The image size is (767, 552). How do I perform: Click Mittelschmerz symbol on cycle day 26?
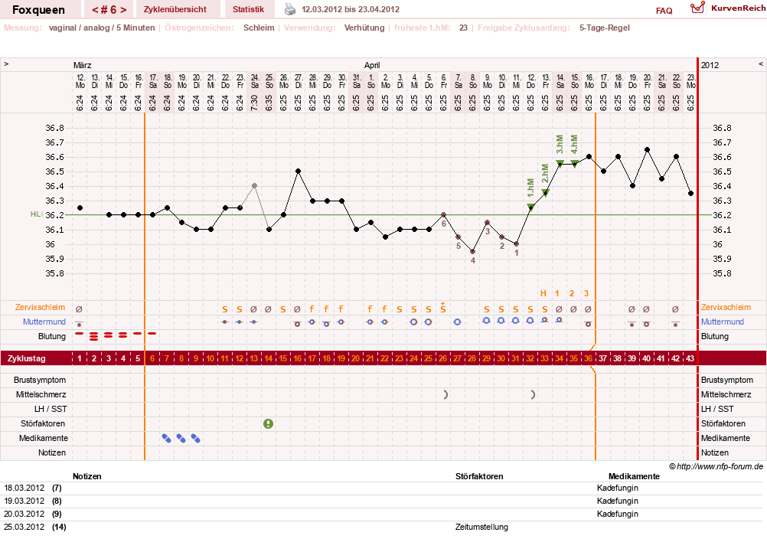[x=446, y=394]
